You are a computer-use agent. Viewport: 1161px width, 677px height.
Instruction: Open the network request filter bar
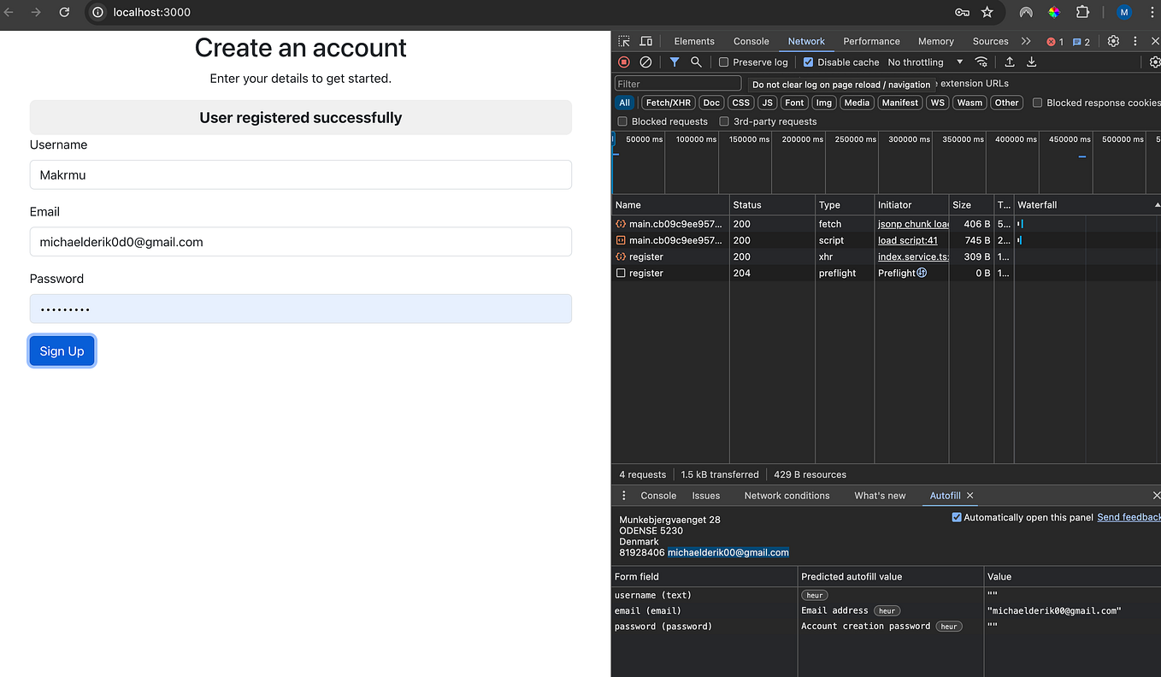(x=674, y=62)
